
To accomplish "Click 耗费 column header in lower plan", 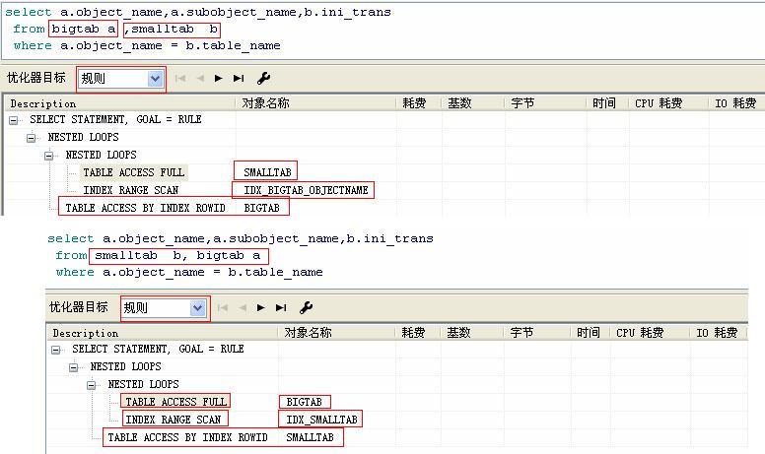I will (x=418, y=333).
